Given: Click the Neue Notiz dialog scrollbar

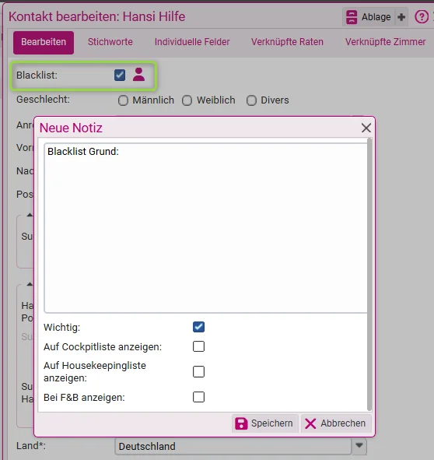Looking at the screenshot, I should pos(369,274).
